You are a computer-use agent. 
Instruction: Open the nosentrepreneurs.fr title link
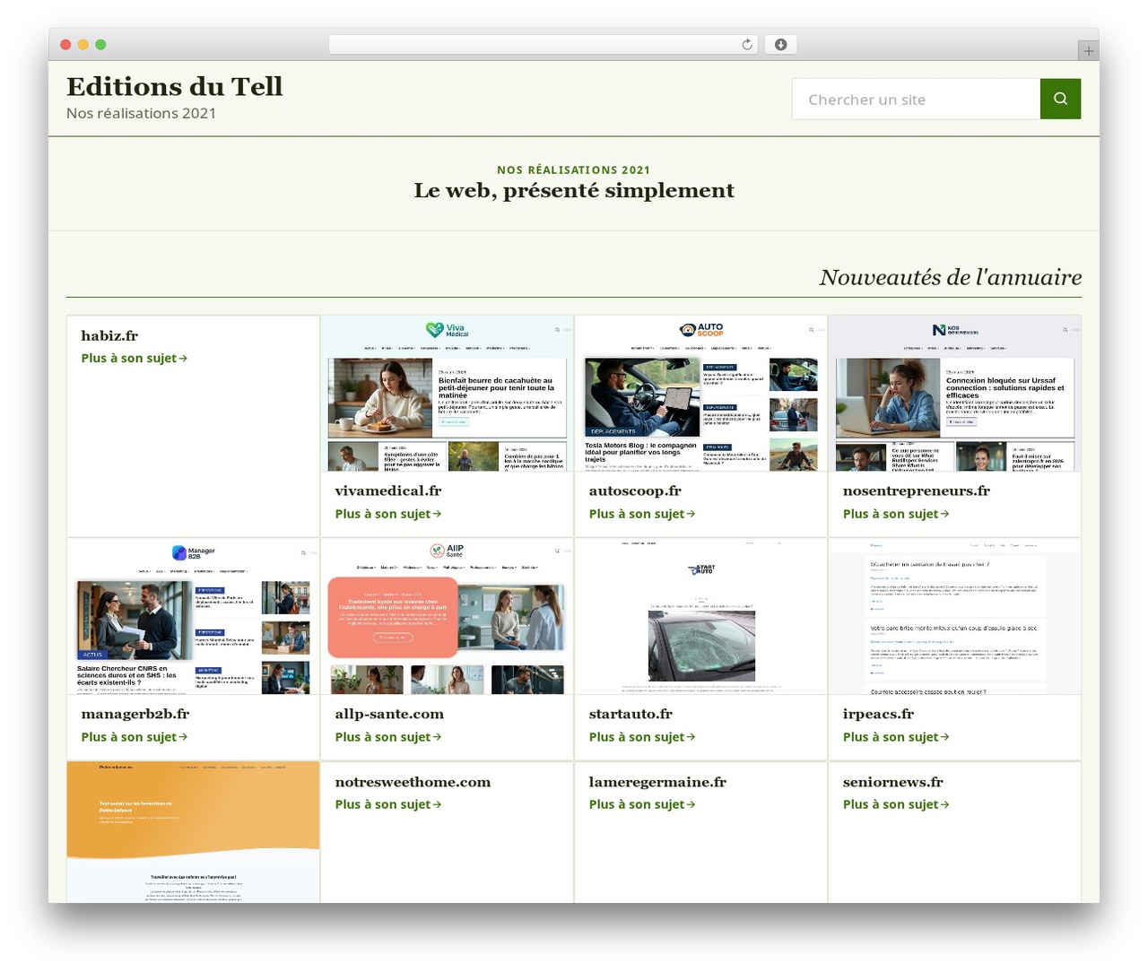917,490
